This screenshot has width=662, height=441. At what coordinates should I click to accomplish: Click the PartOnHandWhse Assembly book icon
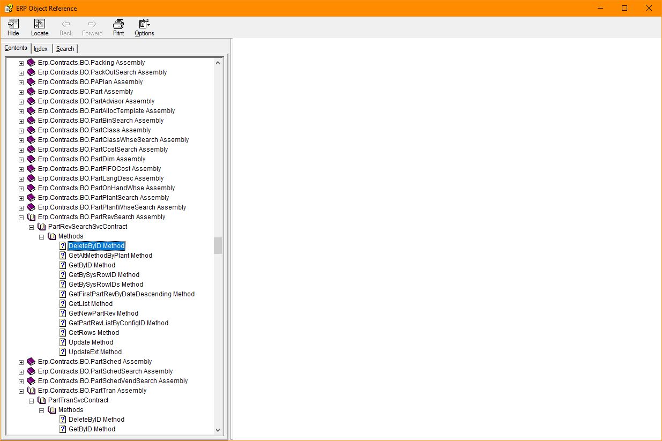pos(31,188)
